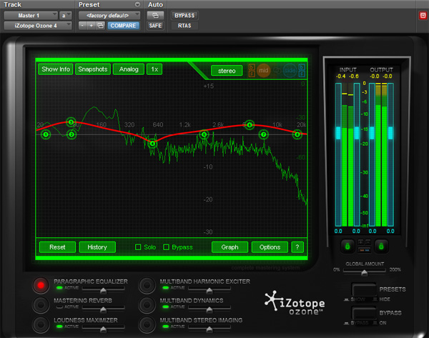Image resolution: width=429 pixels, height=338 pixels.
Task: Open the factory default preset dropdown
Action: [x=109, y=15]
